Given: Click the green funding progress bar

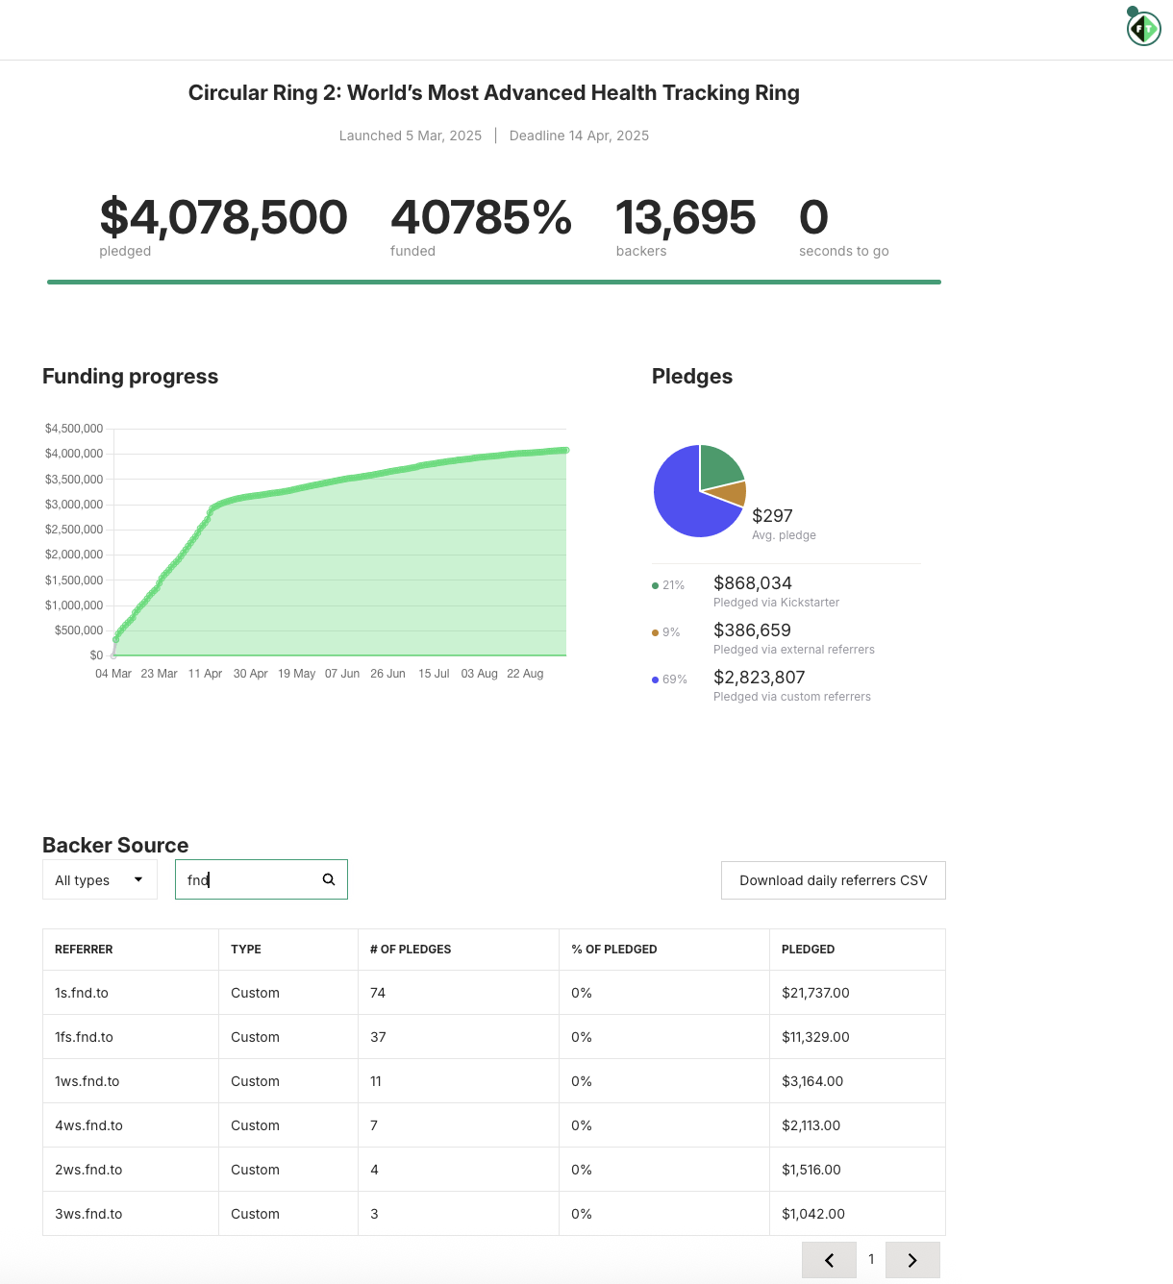Looking at the screenshot, I should [493, 282].
